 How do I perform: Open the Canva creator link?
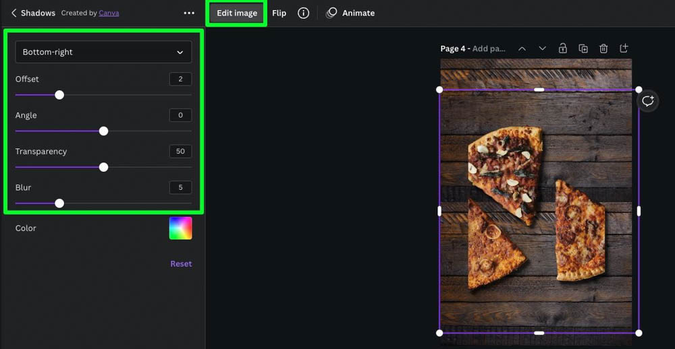pos(109,13)
